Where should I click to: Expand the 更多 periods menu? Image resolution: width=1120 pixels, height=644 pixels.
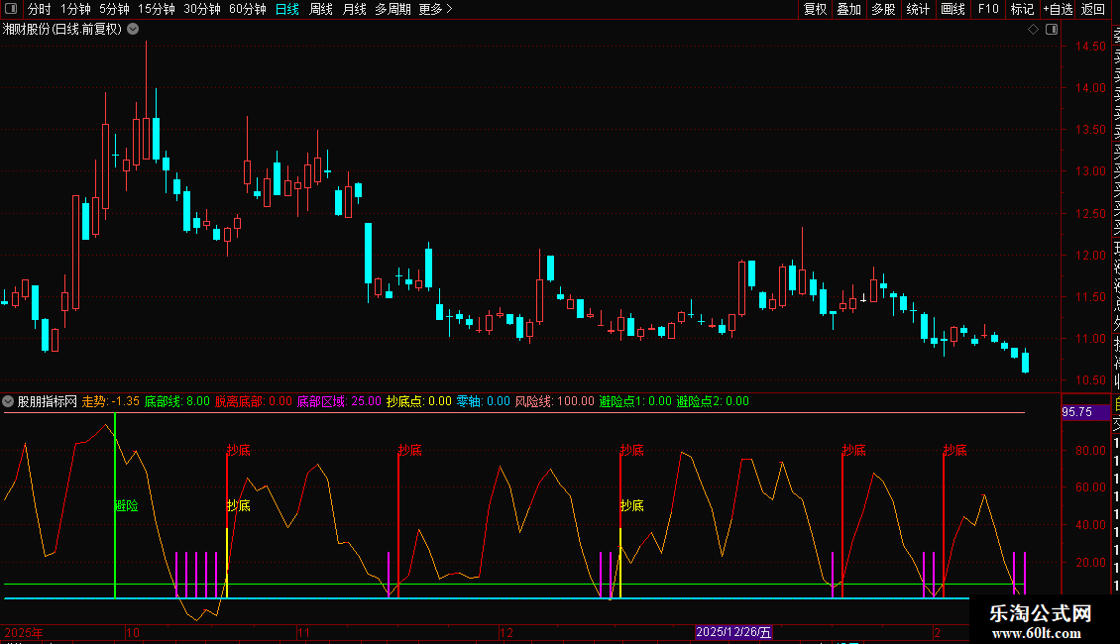(435, 9)
